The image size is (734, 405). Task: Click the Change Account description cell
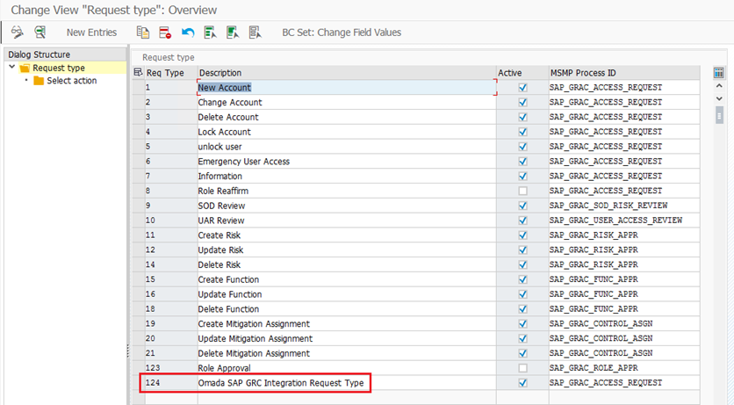(347, 103)
